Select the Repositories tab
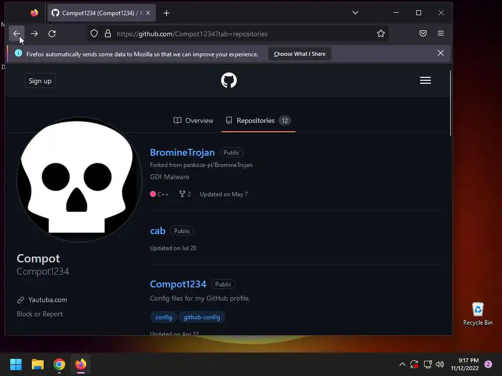The image size is (502, 376). (x=258, y=120)
